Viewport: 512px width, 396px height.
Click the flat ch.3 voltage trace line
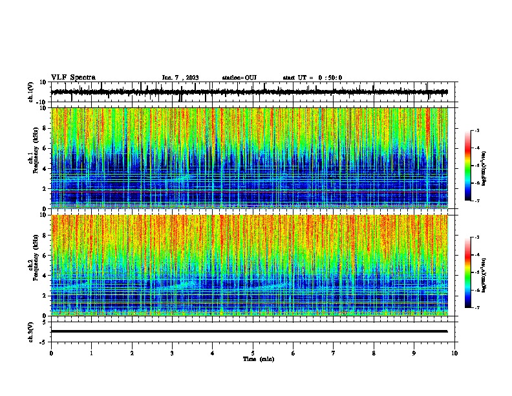click(249, 331)
